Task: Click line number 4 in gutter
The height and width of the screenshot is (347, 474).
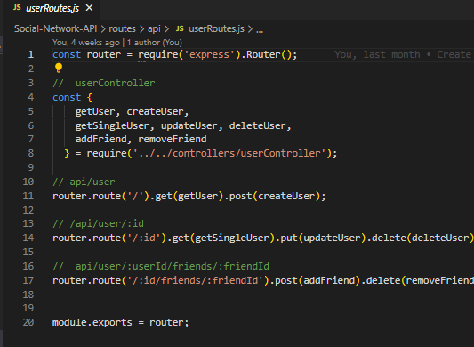Action: (31, 97)
